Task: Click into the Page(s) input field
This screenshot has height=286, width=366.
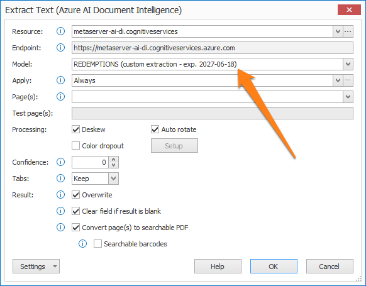Action: pyautogui.click(x=208, y=97)
